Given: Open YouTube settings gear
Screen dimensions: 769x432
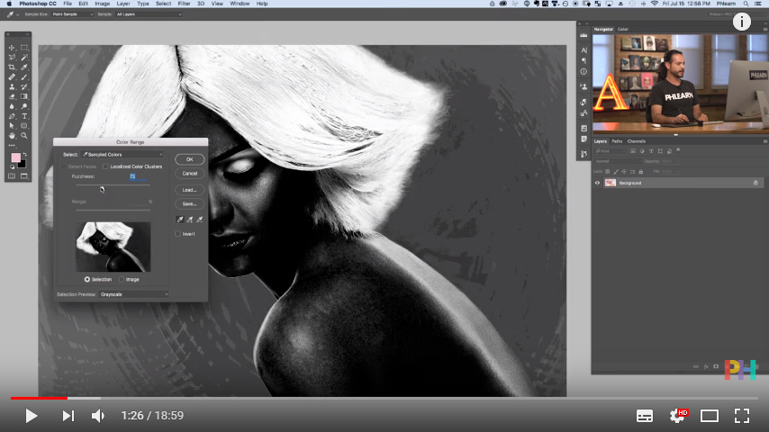Looking at the screenshot, I should coord(677,415).
